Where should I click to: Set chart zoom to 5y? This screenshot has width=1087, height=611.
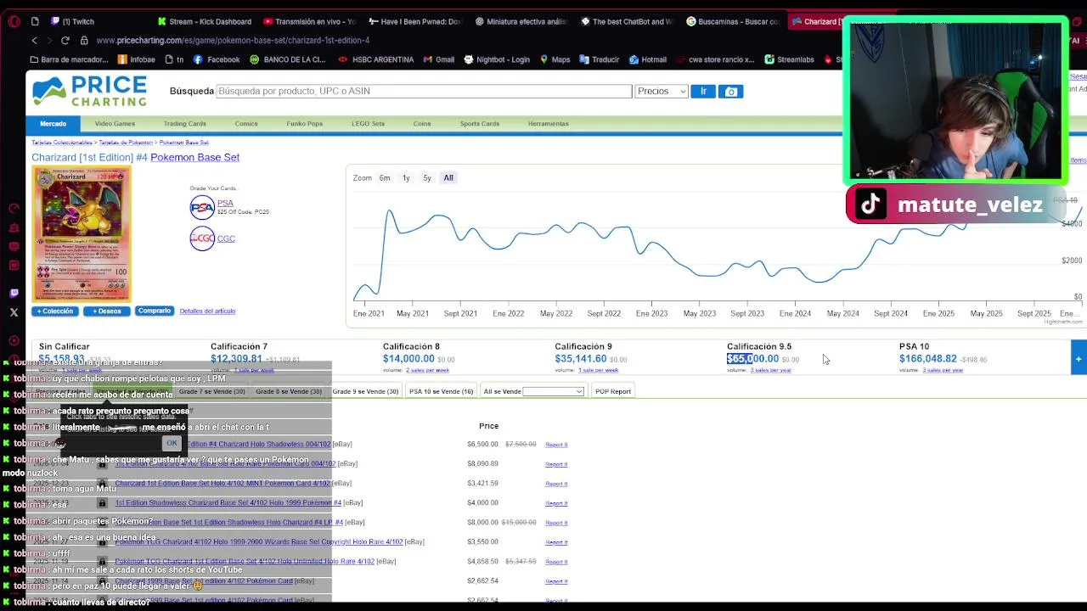(427, 178)
